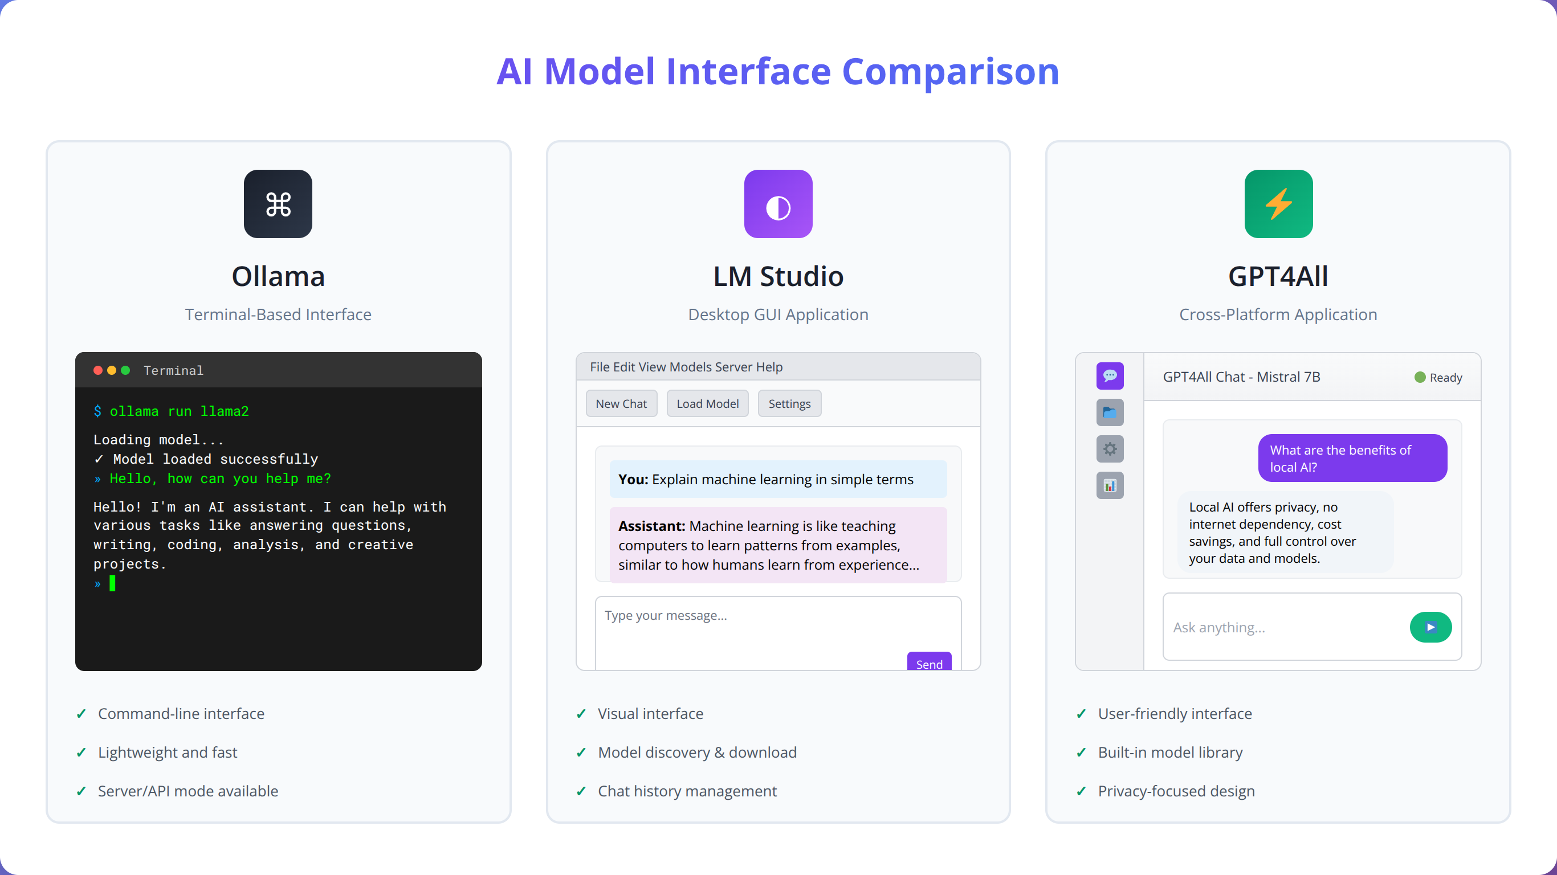Click the yellow minimize dot in Terminal
Screen dimensions: 1557x875
click(x=112, y=370)
